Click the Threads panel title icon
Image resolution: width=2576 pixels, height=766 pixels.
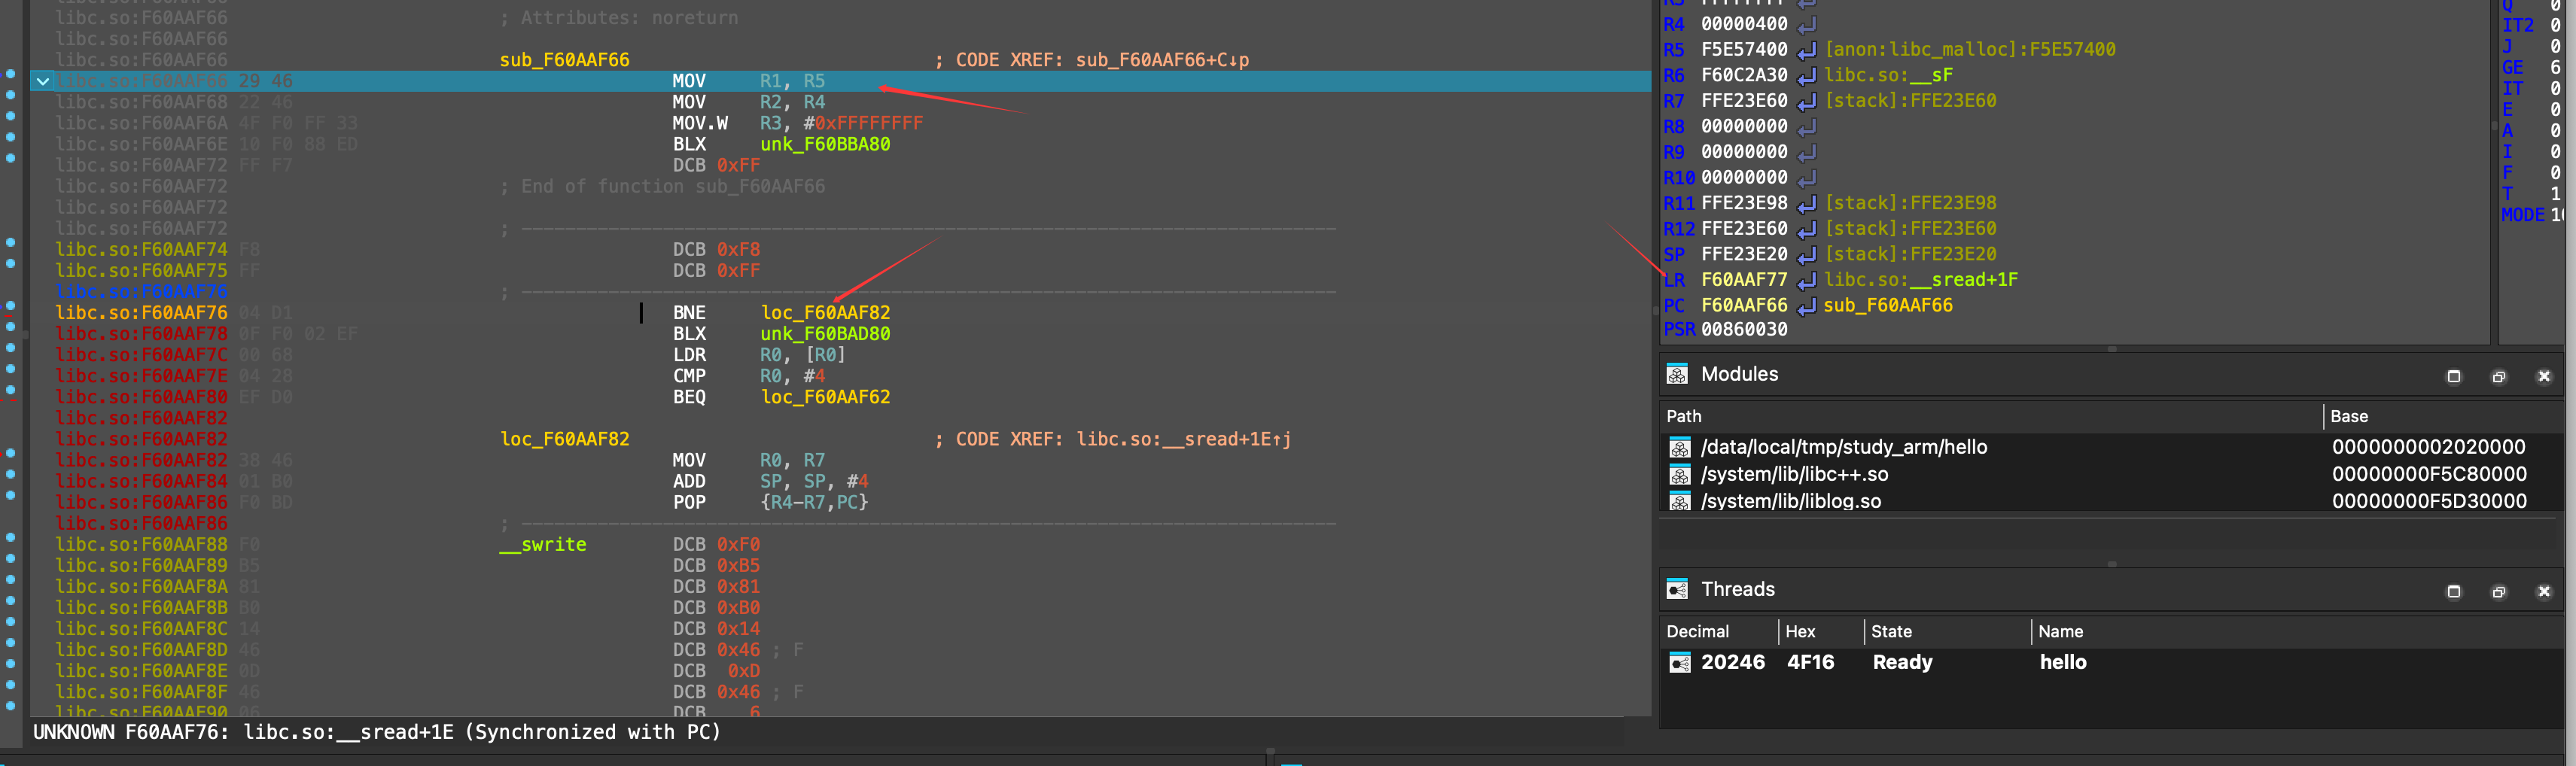[x=1677, y=590]
